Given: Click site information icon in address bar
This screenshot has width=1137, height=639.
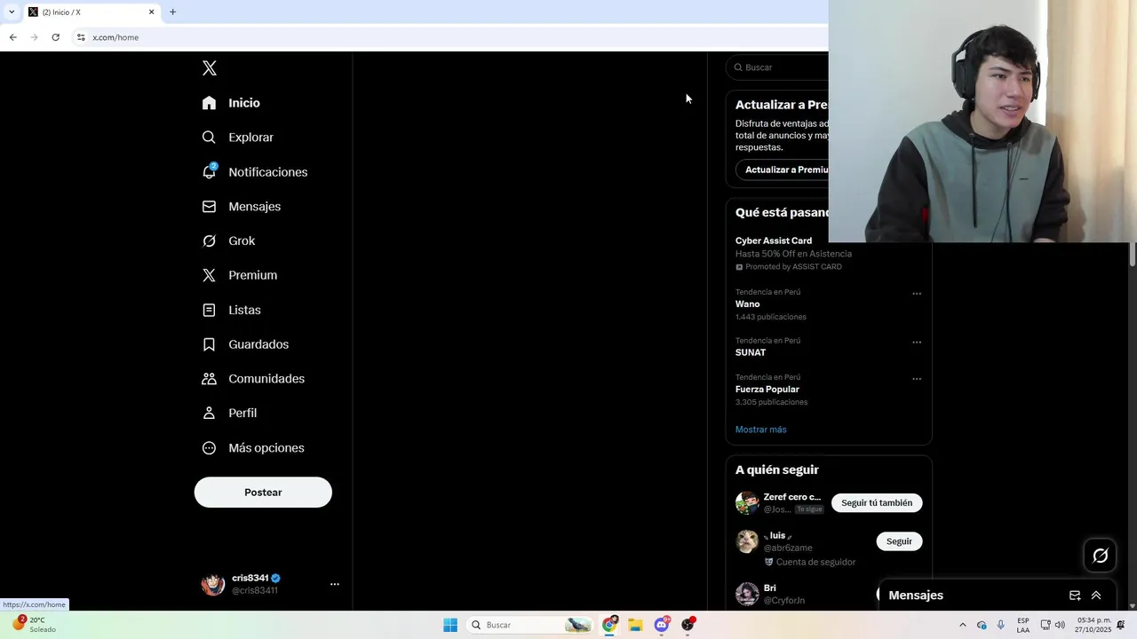Looking at the screenshot, I should 81,37.
